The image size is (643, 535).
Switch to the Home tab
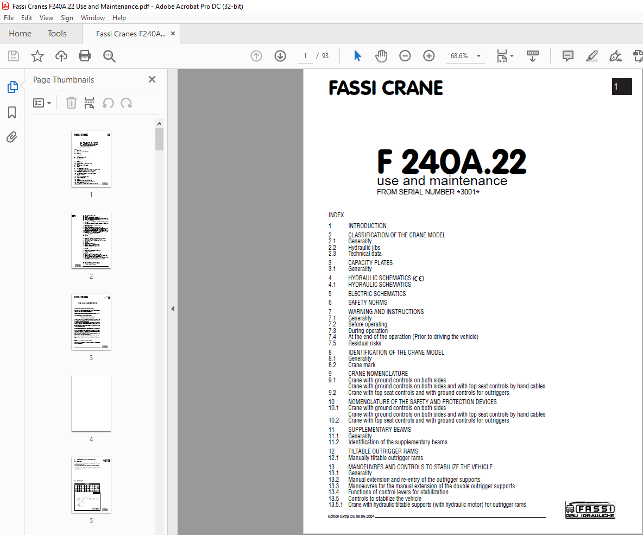point(20,34)
